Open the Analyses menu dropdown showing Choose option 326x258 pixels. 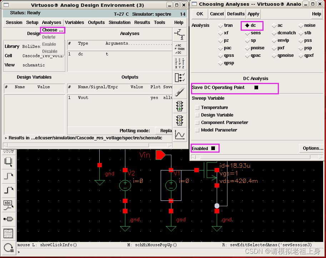[x=51, y=22]
